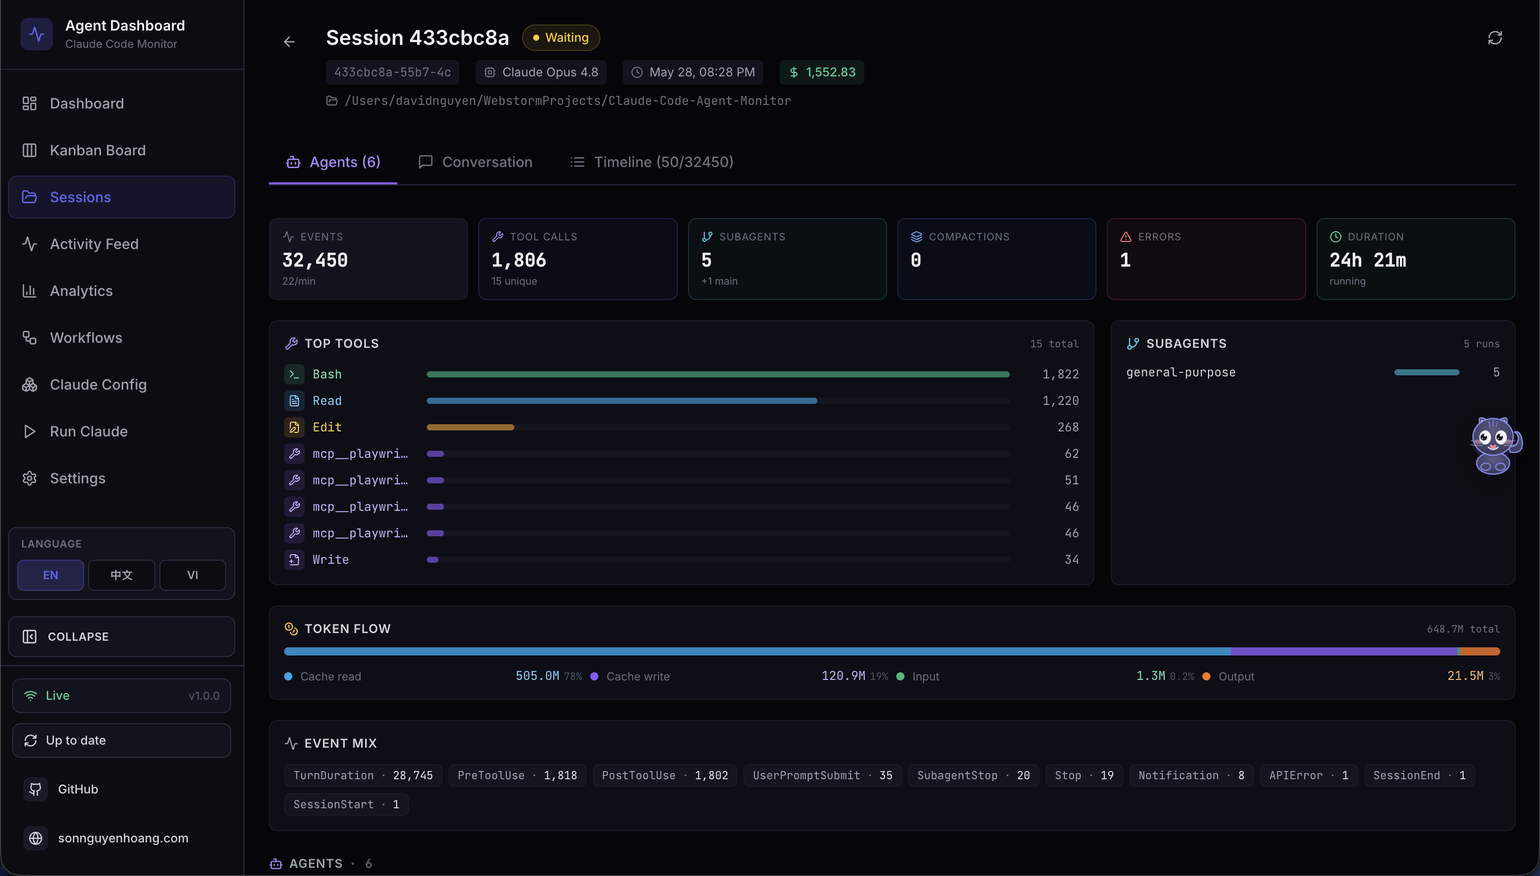Click the Duration clock icon
The width and height of the screenshot is (1540, 876).
1335,237
